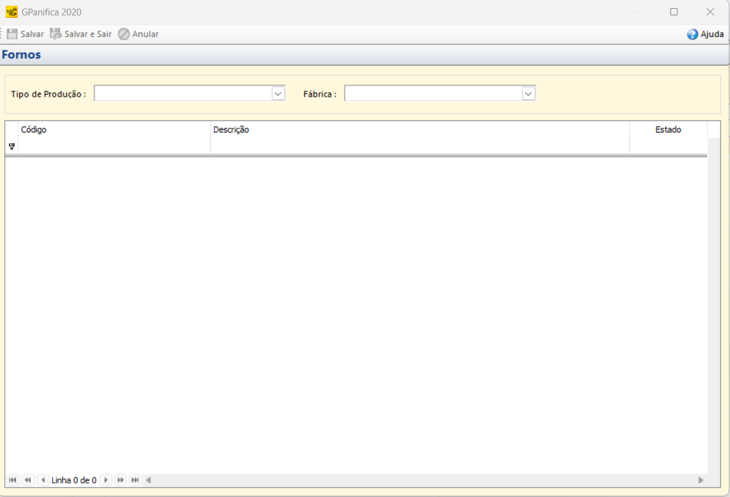Jump to next page of records
The width and height of the screenshot is (730, 497).
121,480
